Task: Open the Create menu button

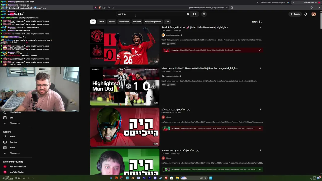Action: [295, 14]
